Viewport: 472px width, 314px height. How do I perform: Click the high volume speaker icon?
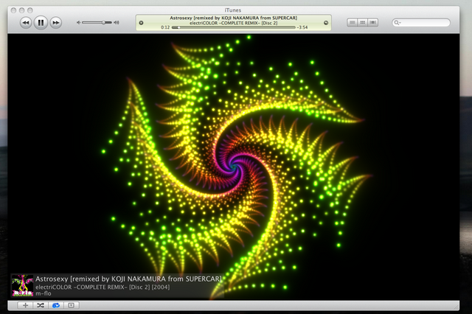point(117,23)
